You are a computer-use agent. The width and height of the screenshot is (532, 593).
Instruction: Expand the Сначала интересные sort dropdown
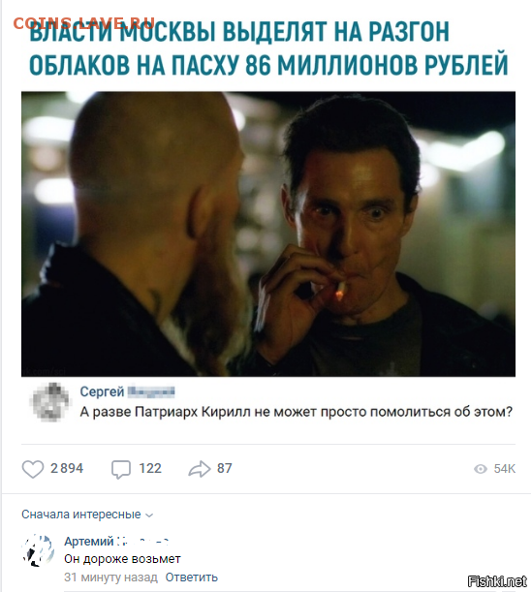(x=87, y=515)
